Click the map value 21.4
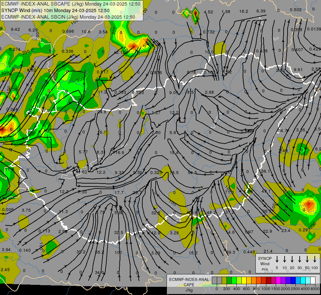 [268, 251]
